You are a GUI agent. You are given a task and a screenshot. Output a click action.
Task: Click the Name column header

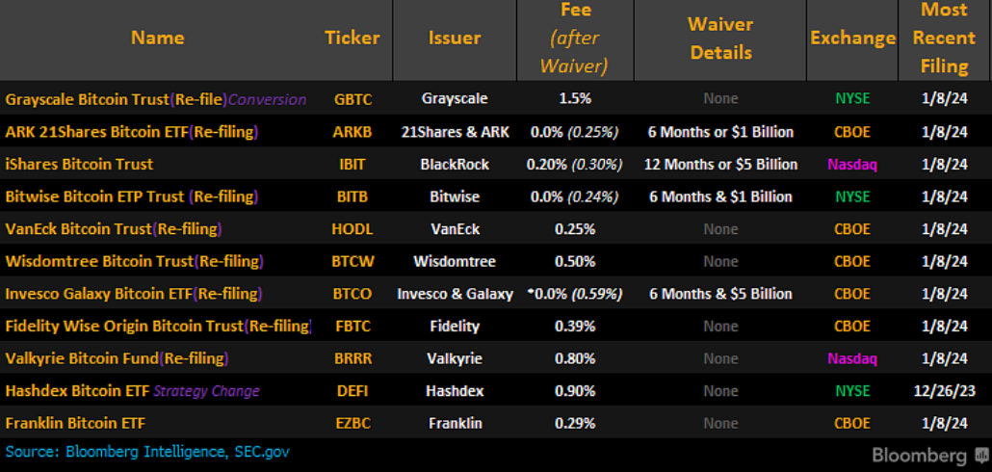point(157,39)
